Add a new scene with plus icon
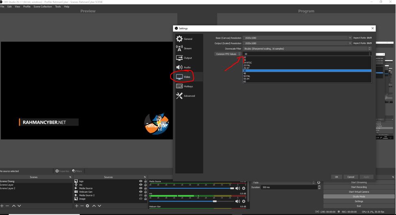 [2, 206]
